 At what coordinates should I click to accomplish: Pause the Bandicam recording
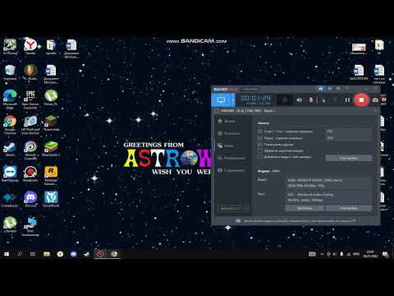(347, 100)
